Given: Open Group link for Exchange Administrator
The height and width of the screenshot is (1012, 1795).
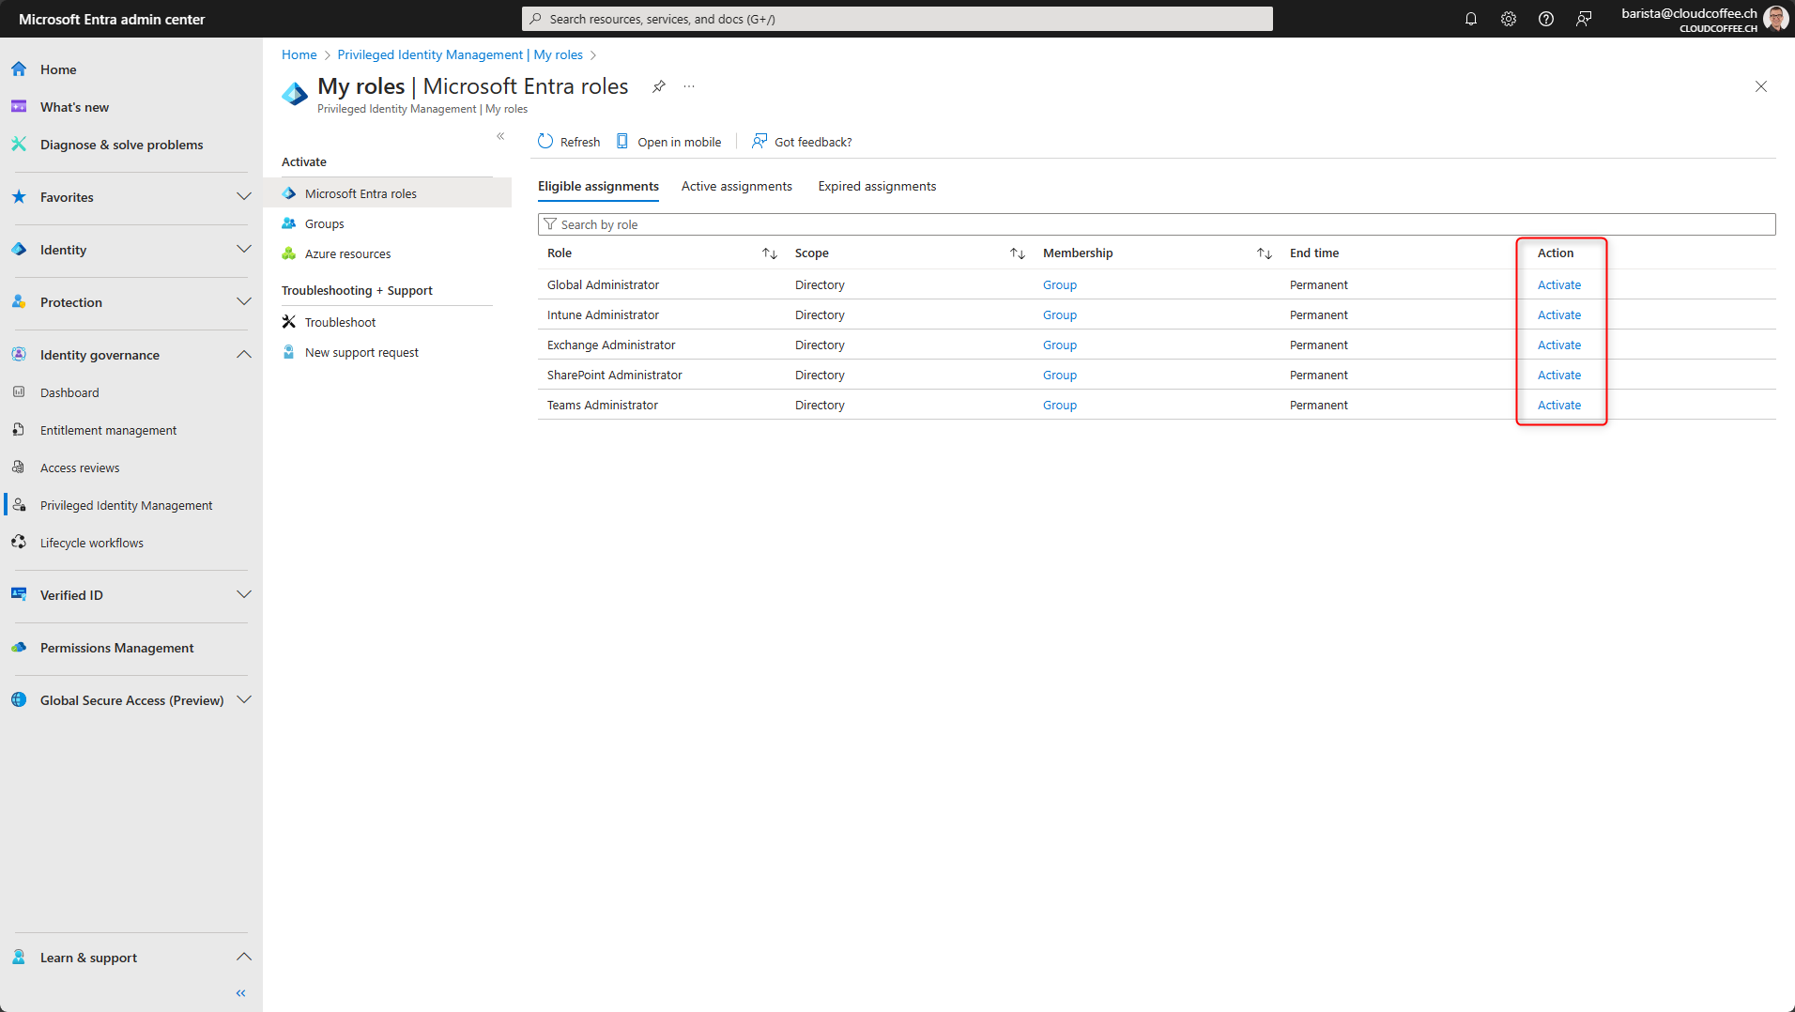Looking at the screenshot, I should coord(1059,345).
